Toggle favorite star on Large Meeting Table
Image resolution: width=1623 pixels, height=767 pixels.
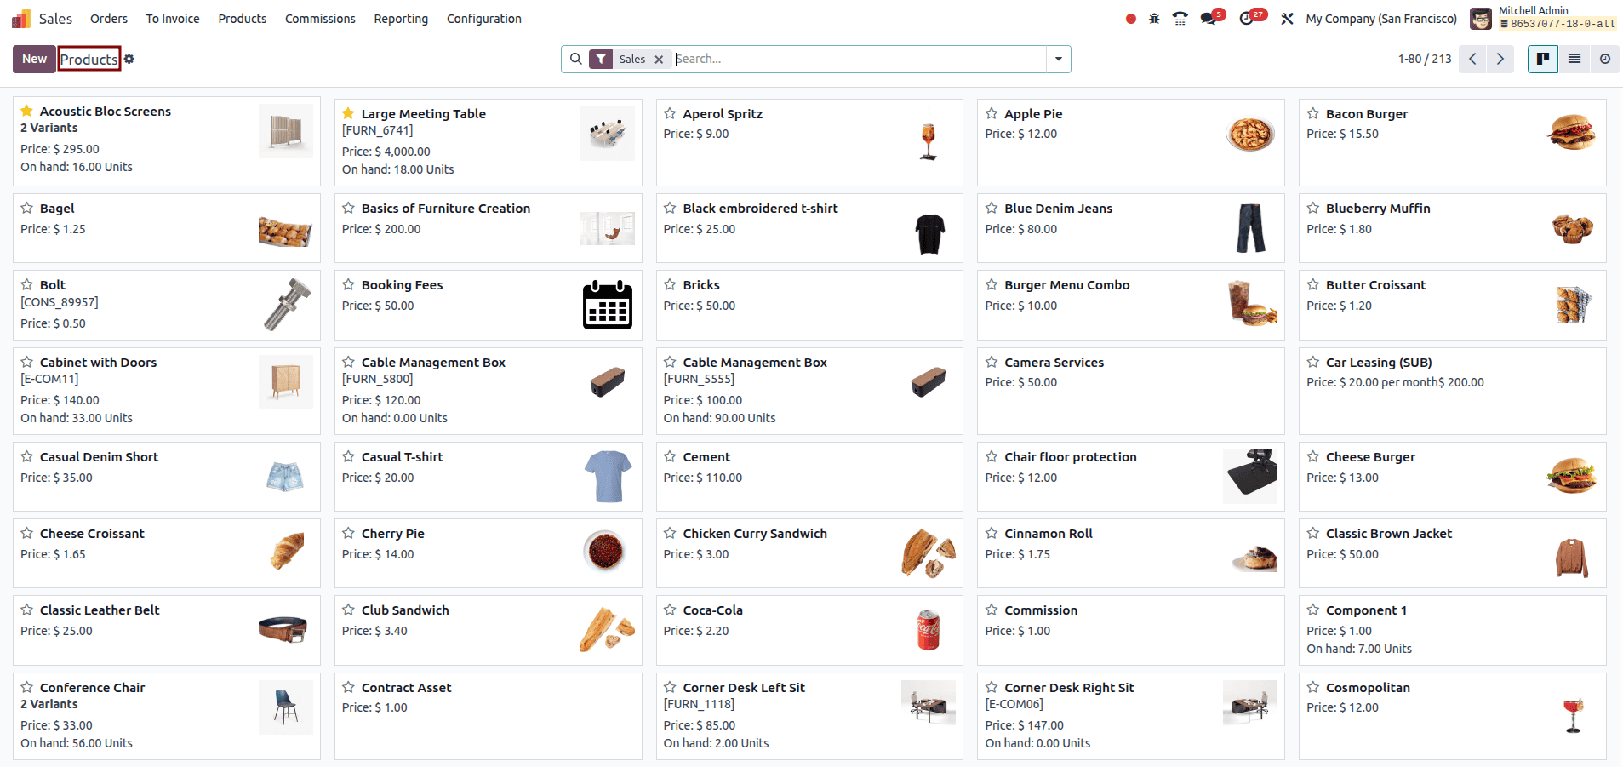coord(348,113)
